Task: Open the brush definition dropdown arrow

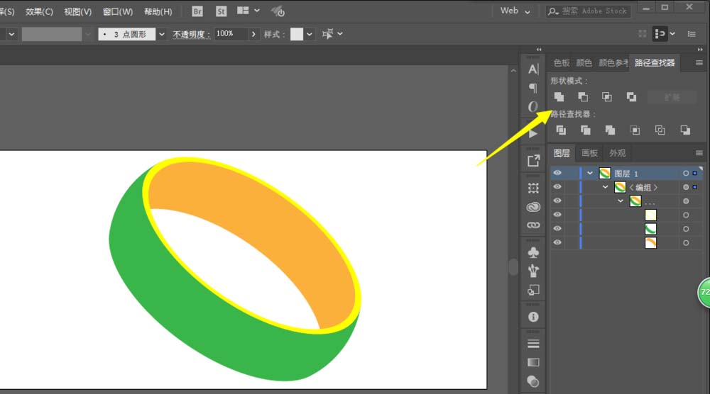Action: point(162,34)
